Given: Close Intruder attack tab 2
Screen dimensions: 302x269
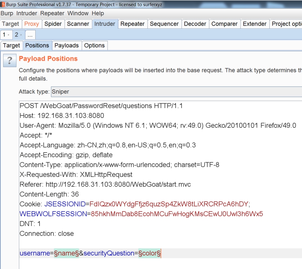Looking at the screenshot, I should pos(21,35).
